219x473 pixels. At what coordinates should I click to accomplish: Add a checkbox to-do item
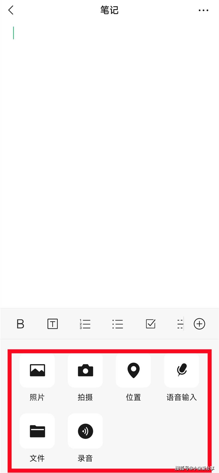pyautogui.click(x=151, y=324)
